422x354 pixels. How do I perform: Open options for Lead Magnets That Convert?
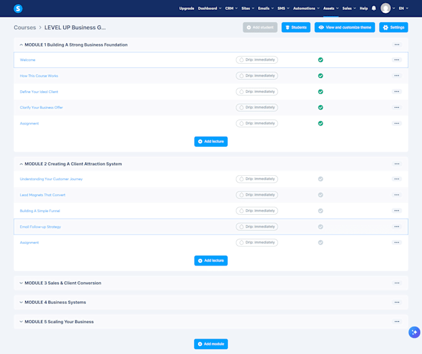[397, 195]
